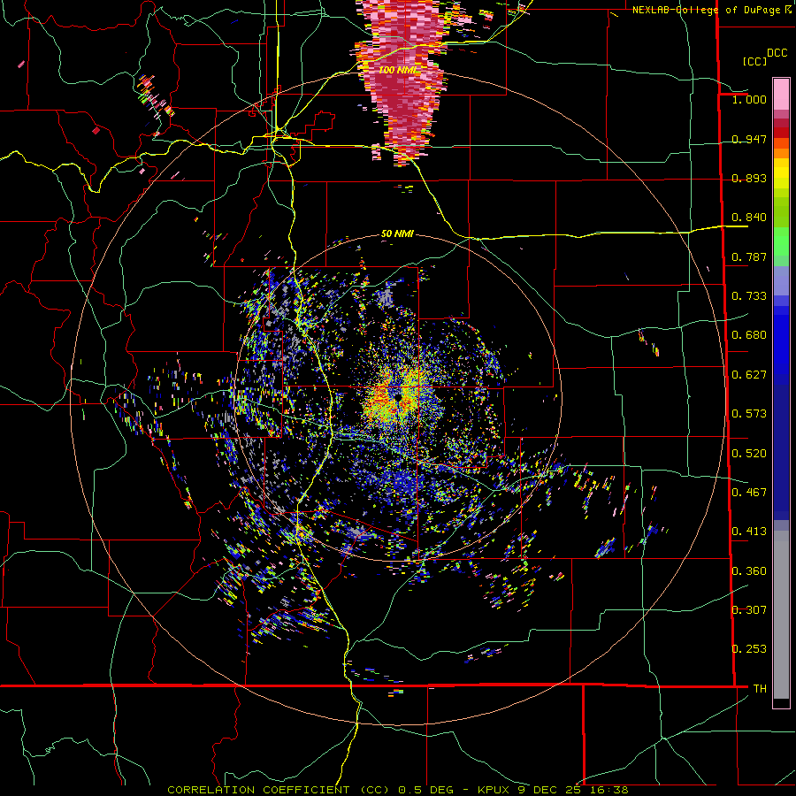The image size is (796, 796).
Task: Click the TH threshold label
Action: 760,689
